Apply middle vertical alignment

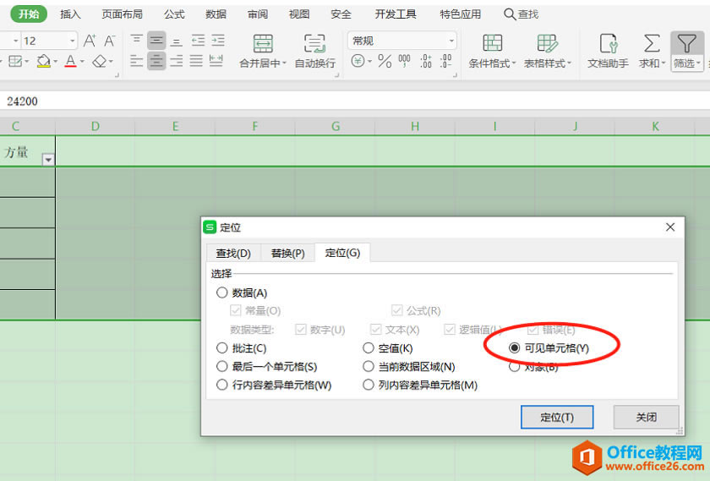pyautogui.click(x=156, y=41)
